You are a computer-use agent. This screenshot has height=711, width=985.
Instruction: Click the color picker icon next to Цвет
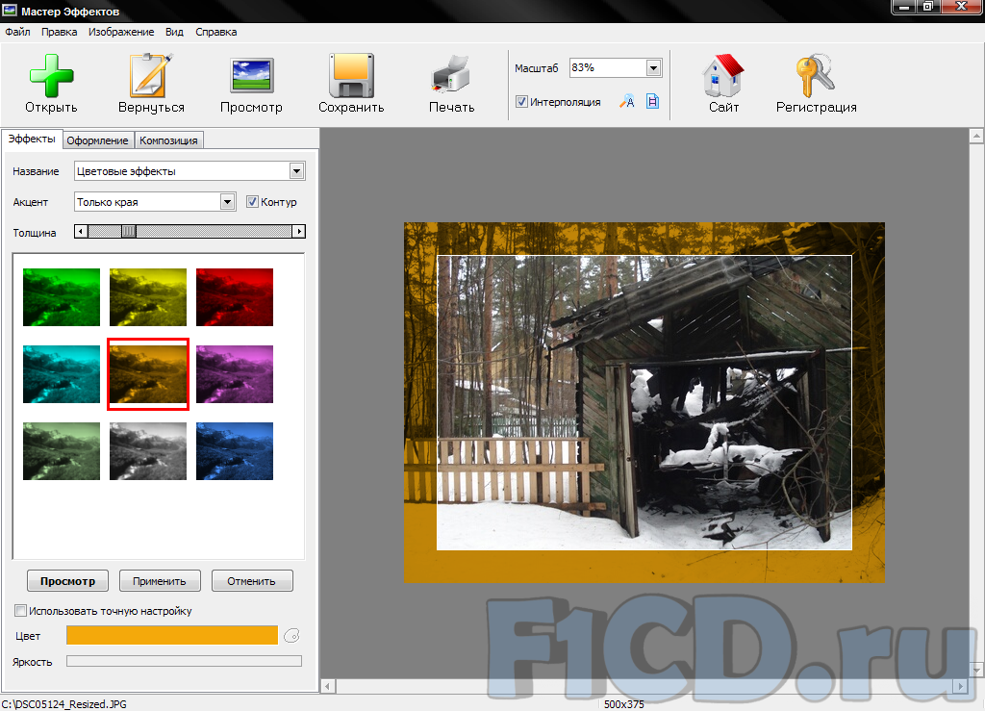coord(291,636)
